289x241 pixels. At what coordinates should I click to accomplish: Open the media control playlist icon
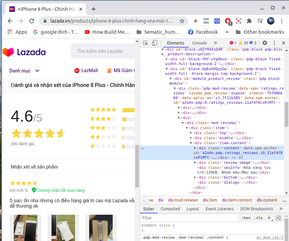pos(260,21)
